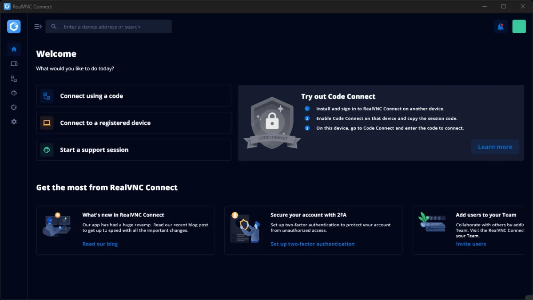Viewport: 533px width, 300px height.
Task: Click the RealVNC Connect title bar icon
Action: 7,6
